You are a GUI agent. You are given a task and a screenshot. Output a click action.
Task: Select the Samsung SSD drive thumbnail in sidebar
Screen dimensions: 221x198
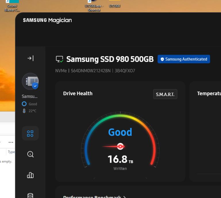[x=30, y=81]
